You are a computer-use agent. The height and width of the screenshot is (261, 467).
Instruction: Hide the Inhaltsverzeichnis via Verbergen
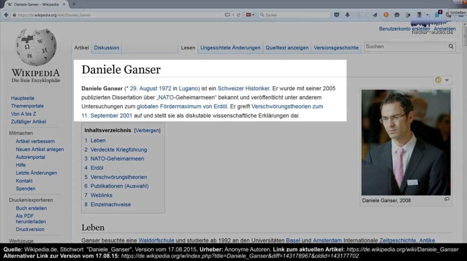[147, 130]
